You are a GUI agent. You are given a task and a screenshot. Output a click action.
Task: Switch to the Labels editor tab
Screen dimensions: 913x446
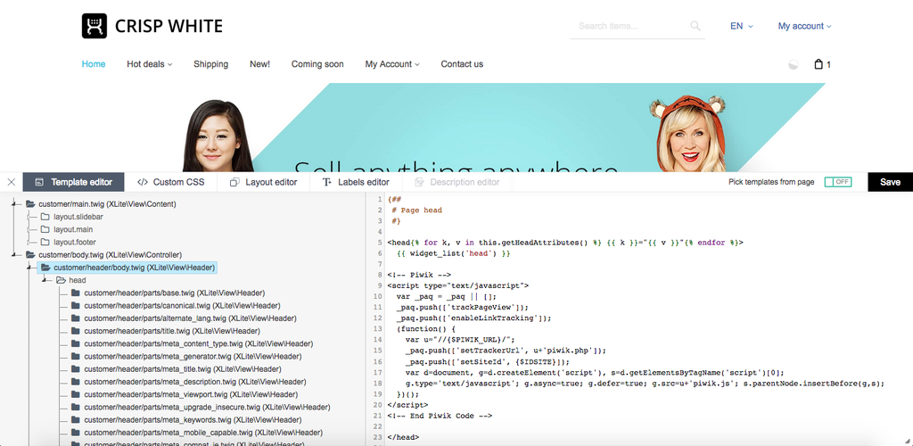[x=355, y=182]
